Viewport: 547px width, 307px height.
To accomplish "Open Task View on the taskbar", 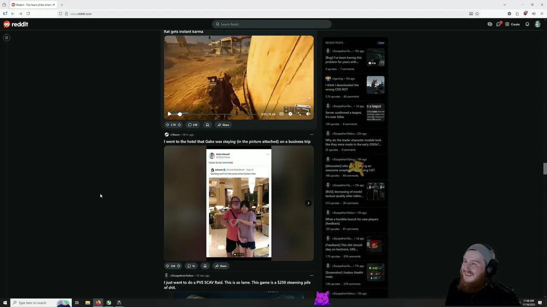I will point(77,303).
